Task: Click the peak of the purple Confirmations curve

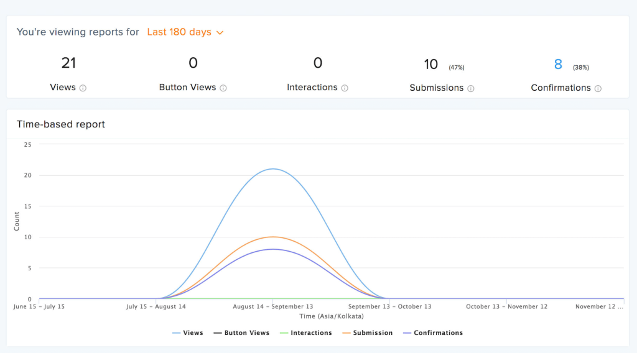Action: (x=273, y=249)
